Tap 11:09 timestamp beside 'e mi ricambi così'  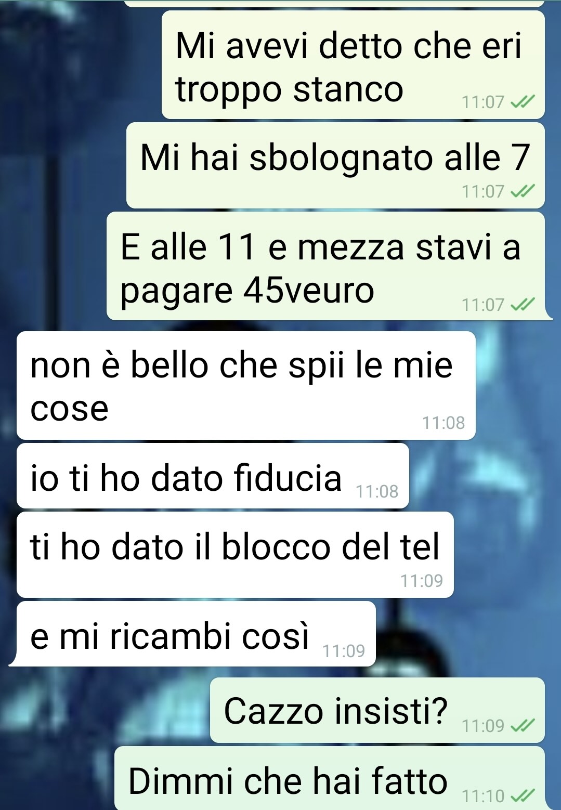point(344,651)
